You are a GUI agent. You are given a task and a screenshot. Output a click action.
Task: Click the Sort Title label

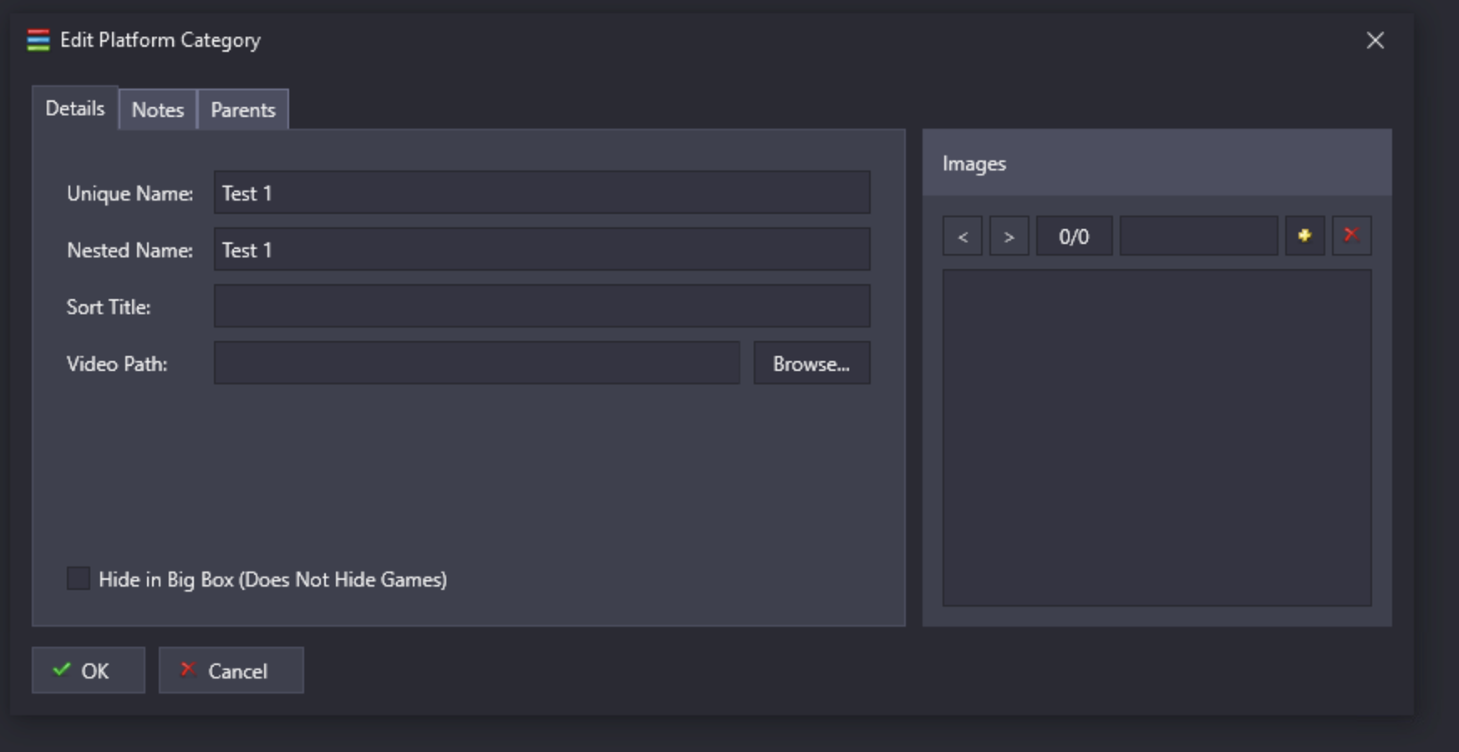click(109, 307)
